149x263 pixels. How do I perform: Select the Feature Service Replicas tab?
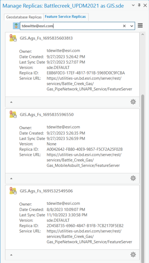click(x=66, y=16)
